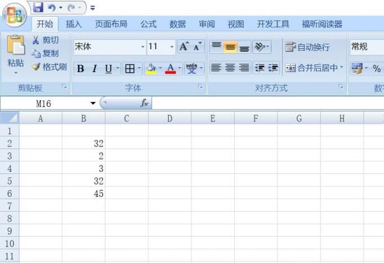Viewport: 384px width, 263px height.
Task: Decrease cell indent
Action: point(260,68)
